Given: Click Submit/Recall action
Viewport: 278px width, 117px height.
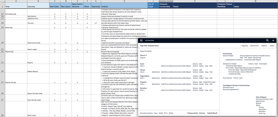Looking at the screenshot, I should coord(212,113).
